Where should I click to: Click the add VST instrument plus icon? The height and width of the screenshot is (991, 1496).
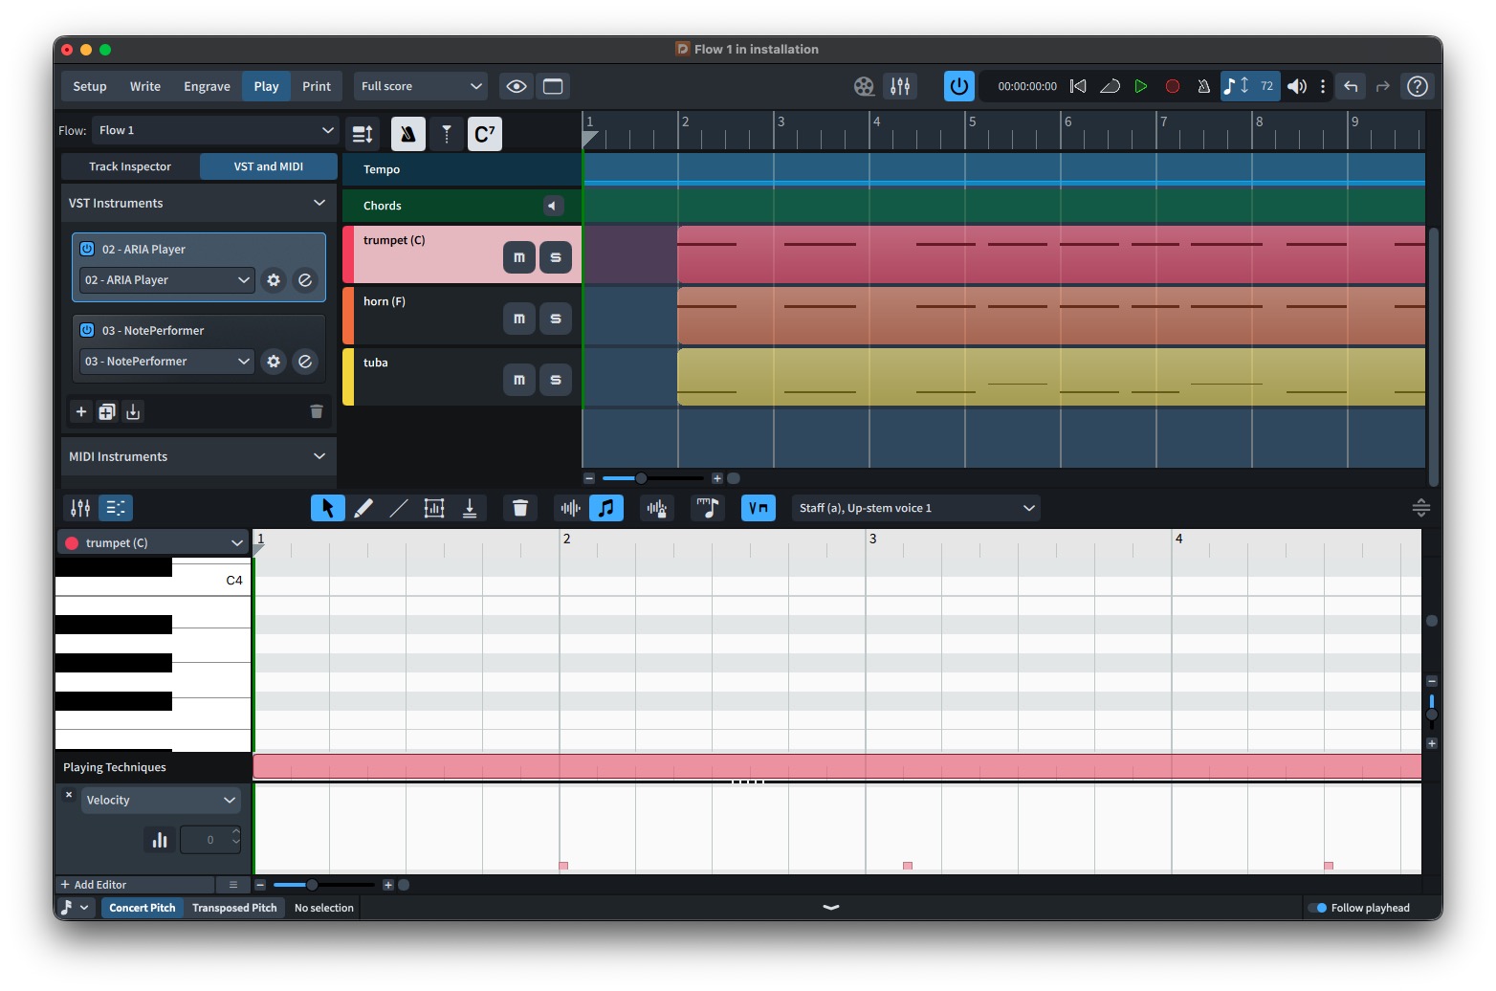coord(81,411)
